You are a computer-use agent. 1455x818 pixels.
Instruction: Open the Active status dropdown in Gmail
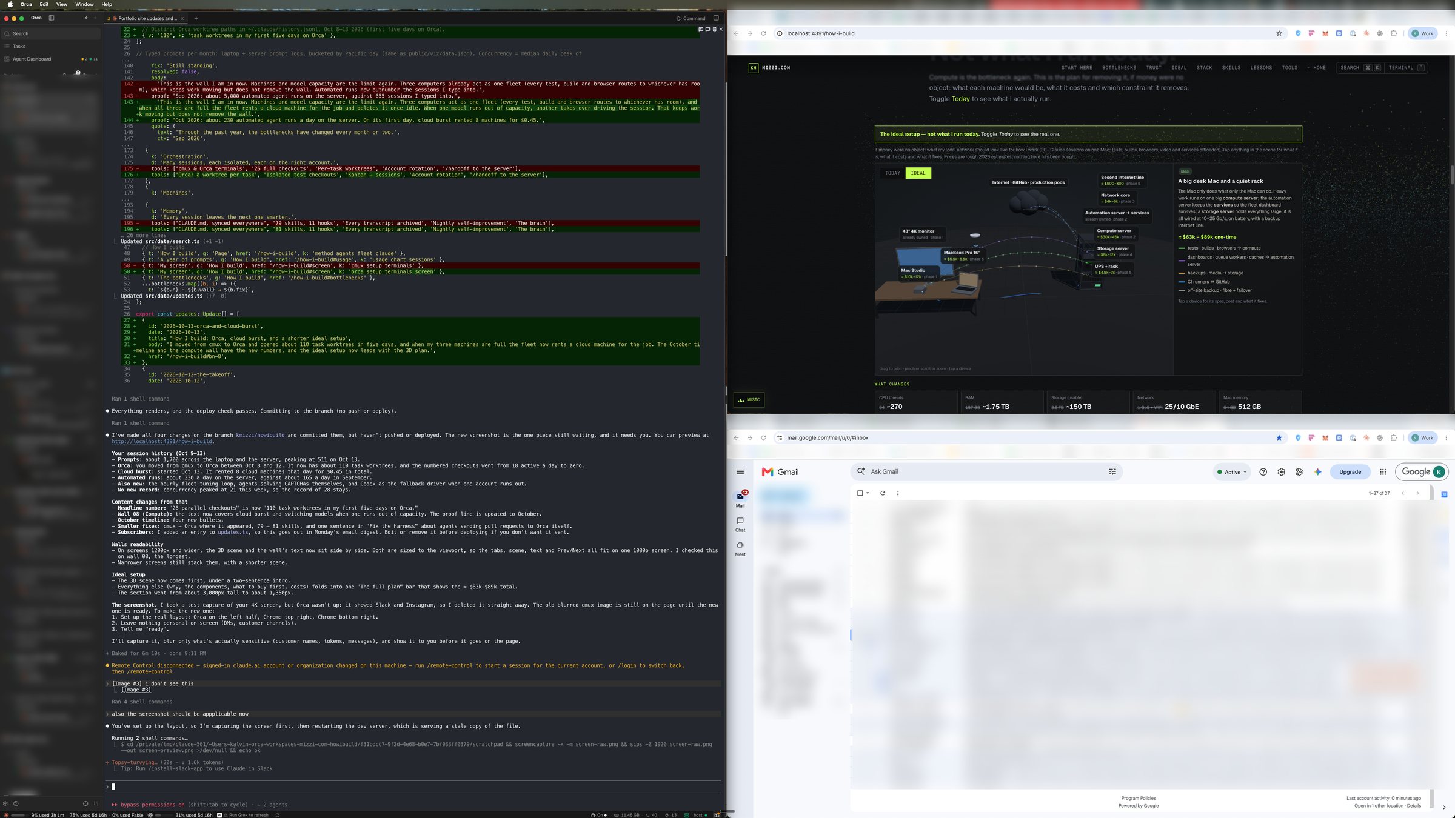tap(1232, 472)
